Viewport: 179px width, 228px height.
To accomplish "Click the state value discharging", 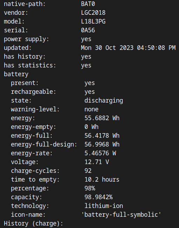I will [x=104, y=100].
